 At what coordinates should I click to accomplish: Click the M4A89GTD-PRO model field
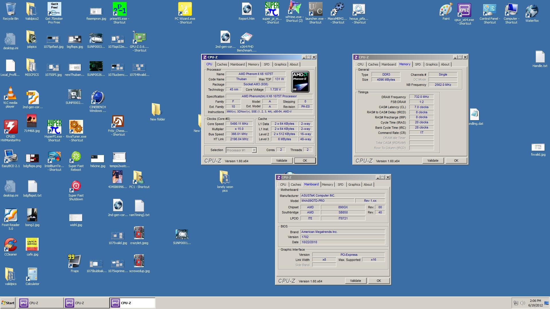click(x=327, y=201)
